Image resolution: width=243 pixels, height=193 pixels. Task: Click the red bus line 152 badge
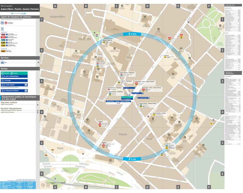tap(3, 37)
